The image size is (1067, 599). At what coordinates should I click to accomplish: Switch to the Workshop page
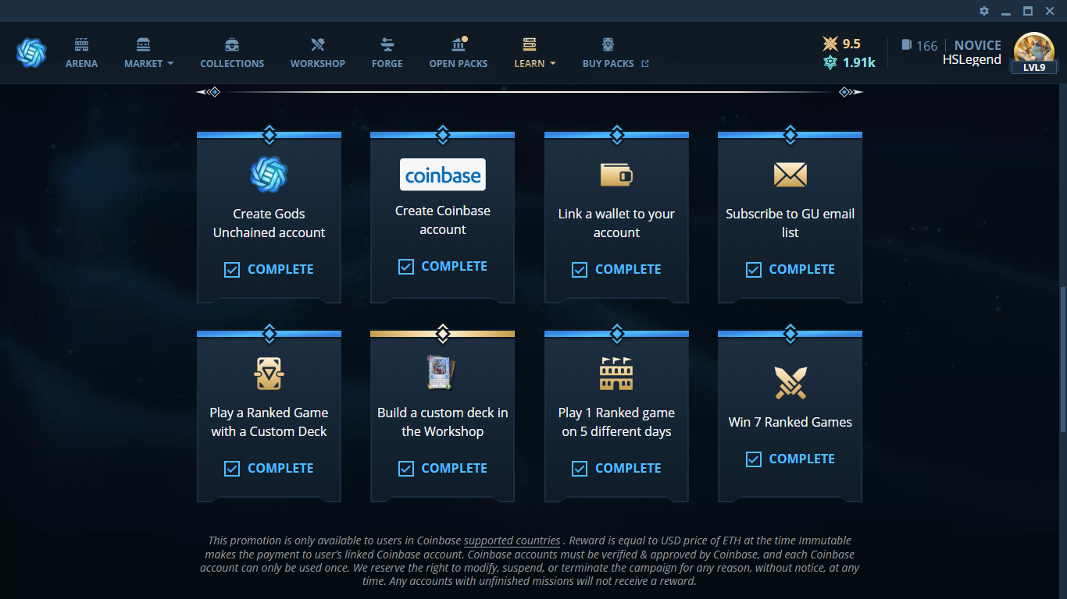coord(318,64)
